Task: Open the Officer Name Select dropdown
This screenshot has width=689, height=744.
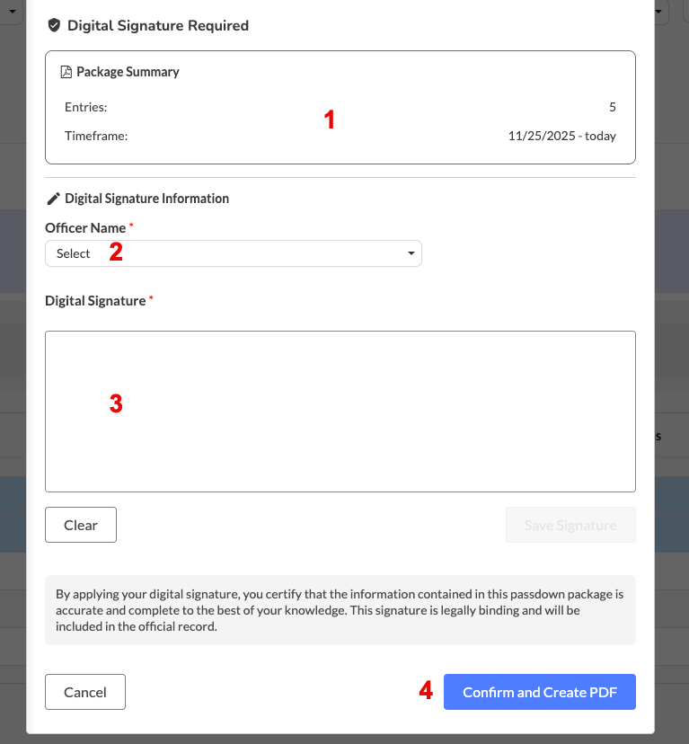Action: click(x=233, y=253)
